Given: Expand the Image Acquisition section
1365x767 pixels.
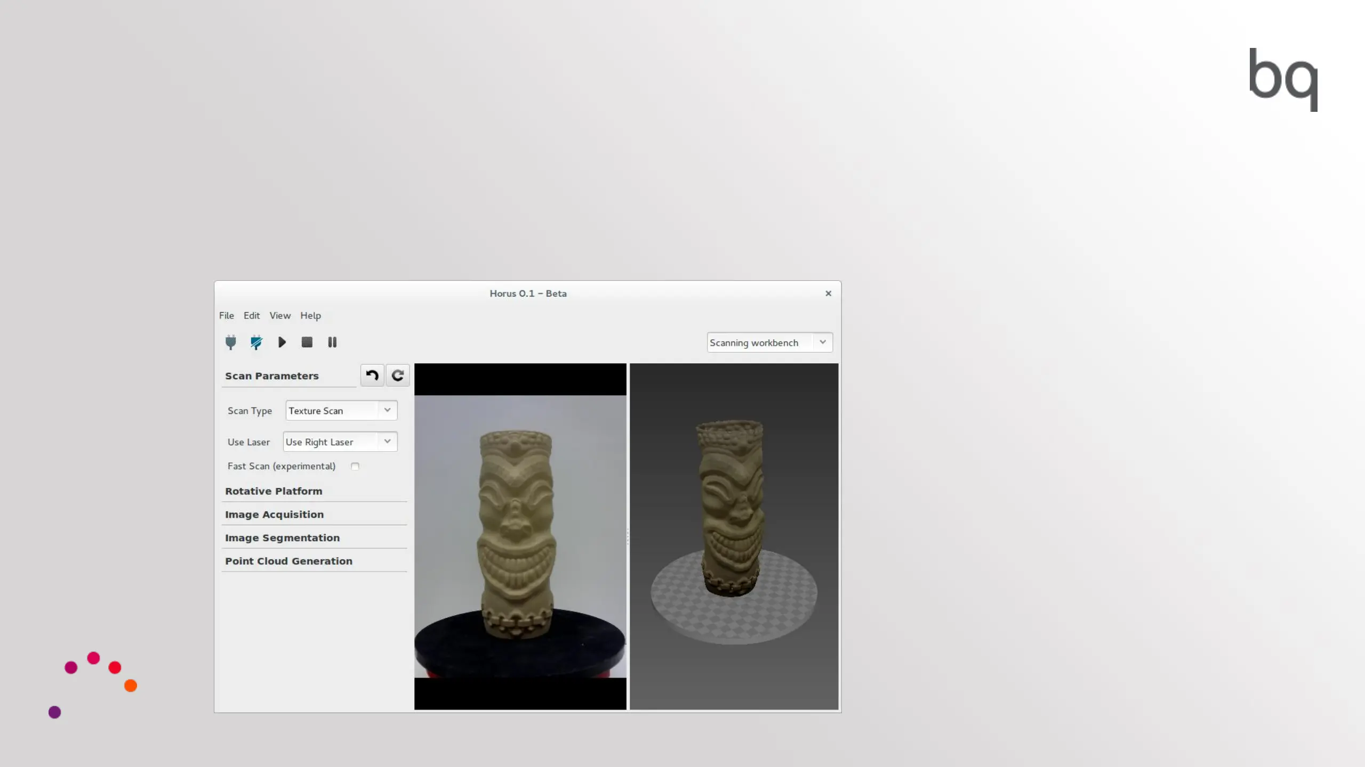Looking at the screenshot, I should (x=274, y=515).
